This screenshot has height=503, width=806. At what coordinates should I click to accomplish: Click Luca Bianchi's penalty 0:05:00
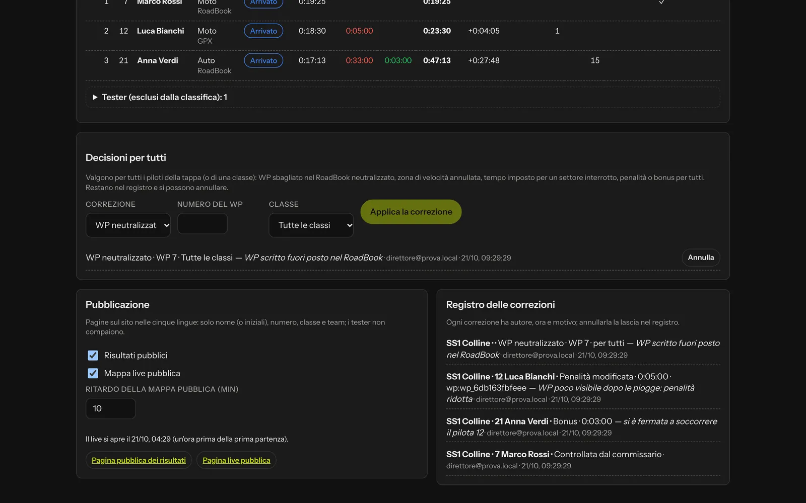(359, 31)
